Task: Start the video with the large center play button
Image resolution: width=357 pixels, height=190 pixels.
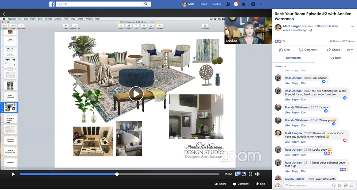Action: tap(136, 94)
